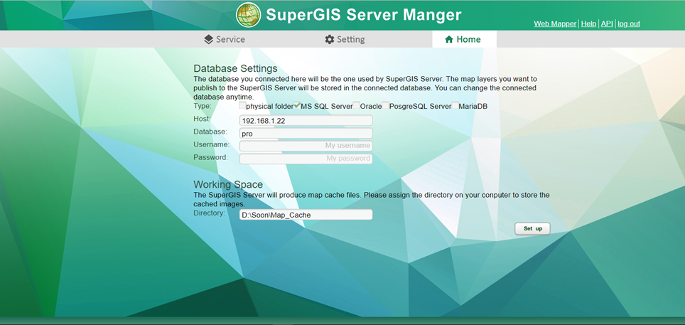This screenshot has width=685, height=325.
Task: Open the Setting tab
Action: tap(345, 39)
